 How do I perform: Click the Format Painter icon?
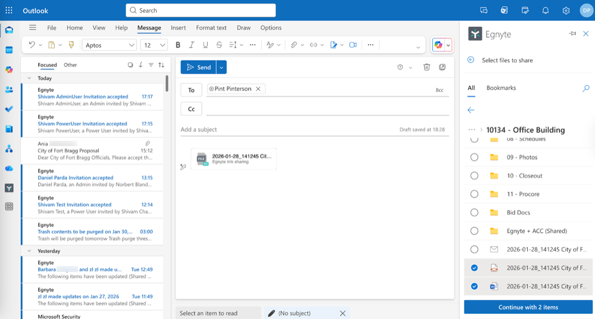click(71, 45)
